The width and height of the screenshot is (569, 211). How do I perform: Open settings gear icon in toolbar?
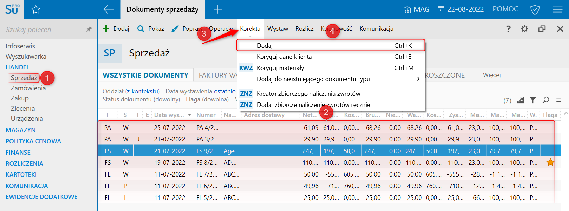525,29
